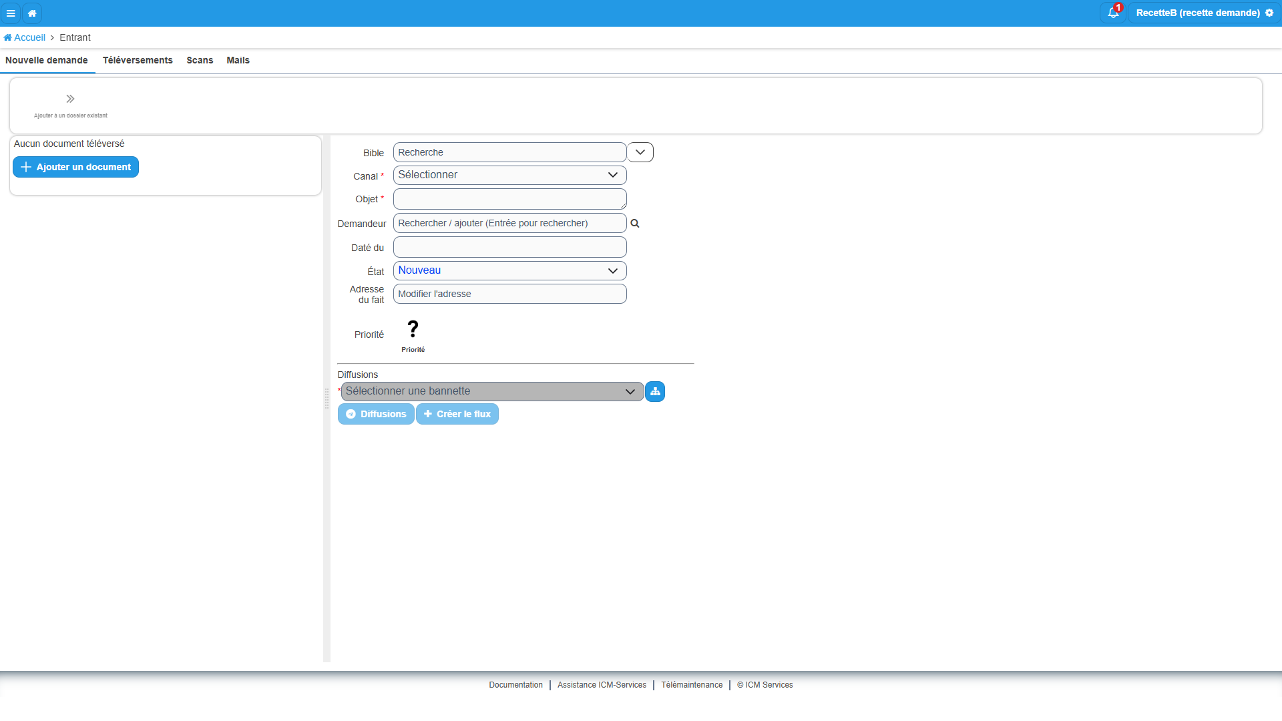The height and width of the screenshot is (721, 1282).
Task: Open the Bible dropdown arrow button
Action: (640, 152)
